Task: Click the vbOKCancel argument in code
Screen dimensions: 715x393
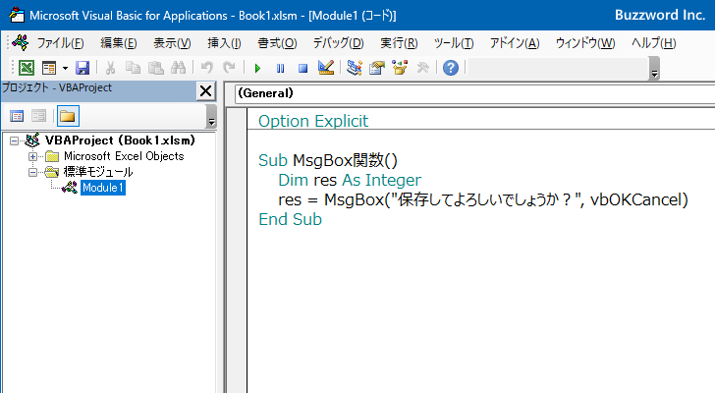Action: (636, 199)
